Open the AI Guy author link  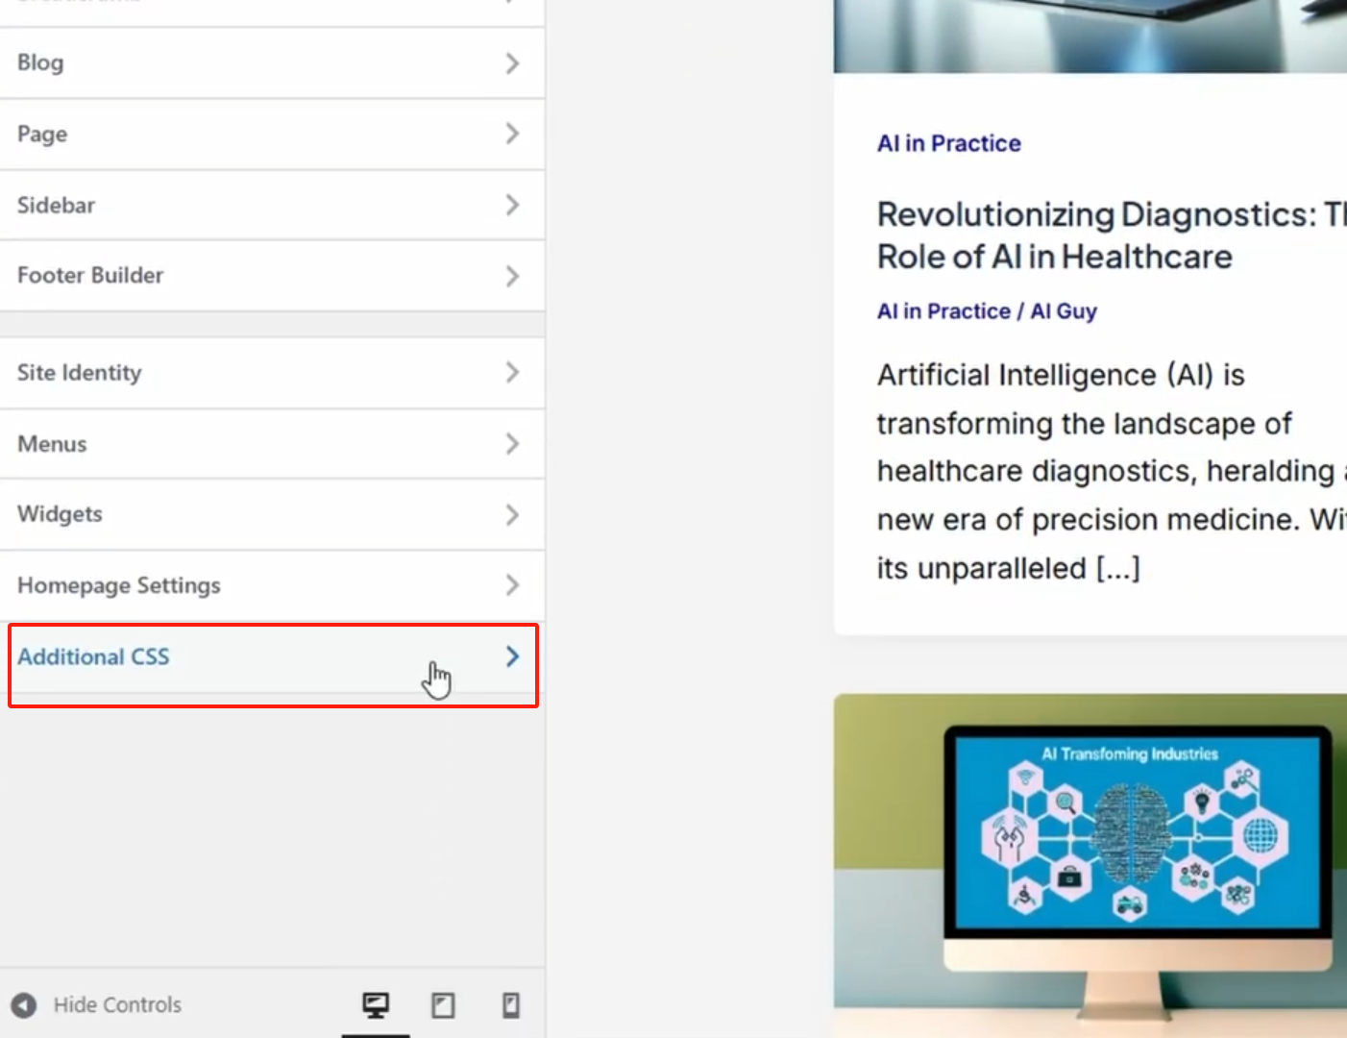click(x=1064, y=311)
